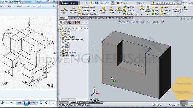Click the Draft feature
The height and width of the screenshot is (108, 193).
point(155,11)
